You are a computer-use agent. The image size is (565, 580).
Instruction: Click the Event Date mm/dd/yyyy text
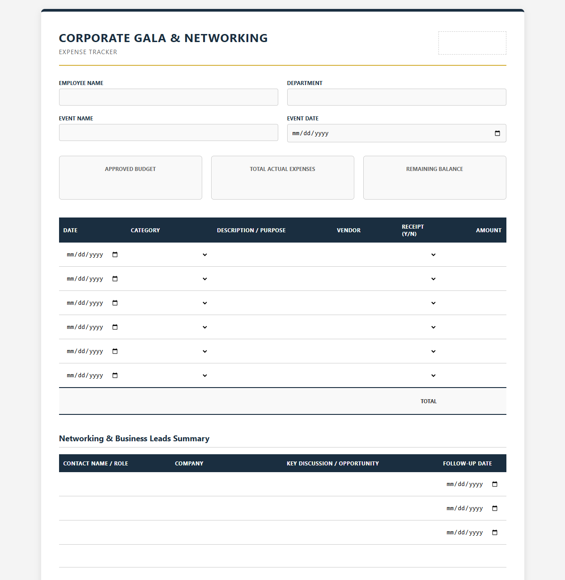click(x=310, y=133)
